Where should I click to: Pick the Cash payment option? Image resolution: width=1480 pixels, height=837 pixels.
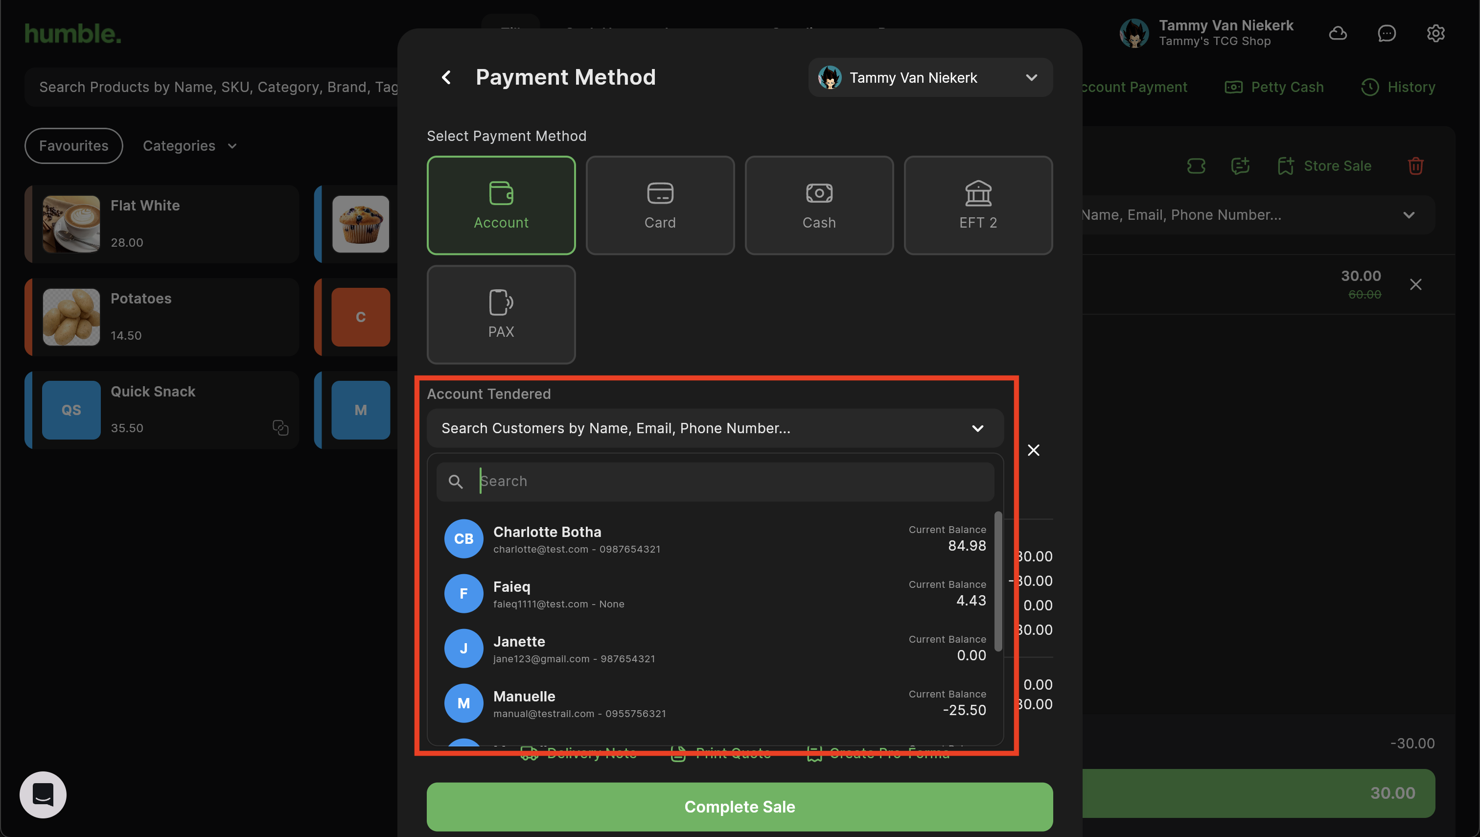pos(818,205)
